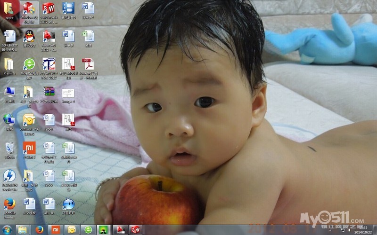Open the 网络 (Network) desktop icon
Viewport: 377px width, 235px height.
9,122
